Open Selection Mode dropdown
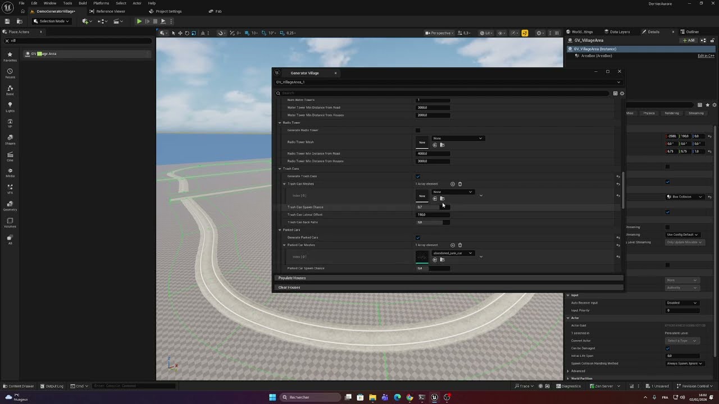This screenshot has height=404, width=719. point(51,21)
